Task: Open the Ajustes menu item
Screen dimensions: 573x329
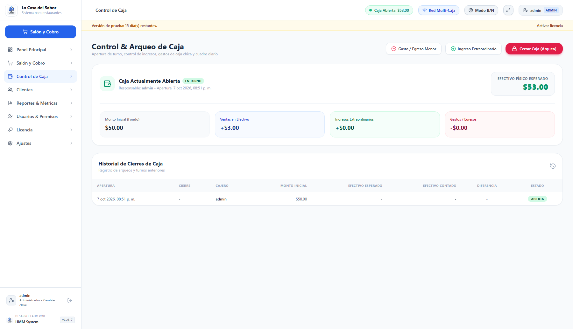Action: 40,143
